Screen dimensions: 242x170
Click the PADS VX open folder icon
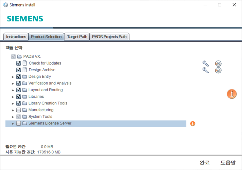click(x=20, y=57)
